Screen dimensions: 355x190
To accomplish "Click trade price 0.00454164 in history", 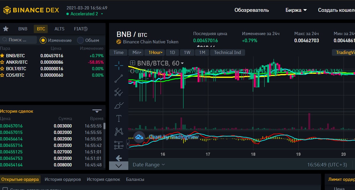I will 11,165.
